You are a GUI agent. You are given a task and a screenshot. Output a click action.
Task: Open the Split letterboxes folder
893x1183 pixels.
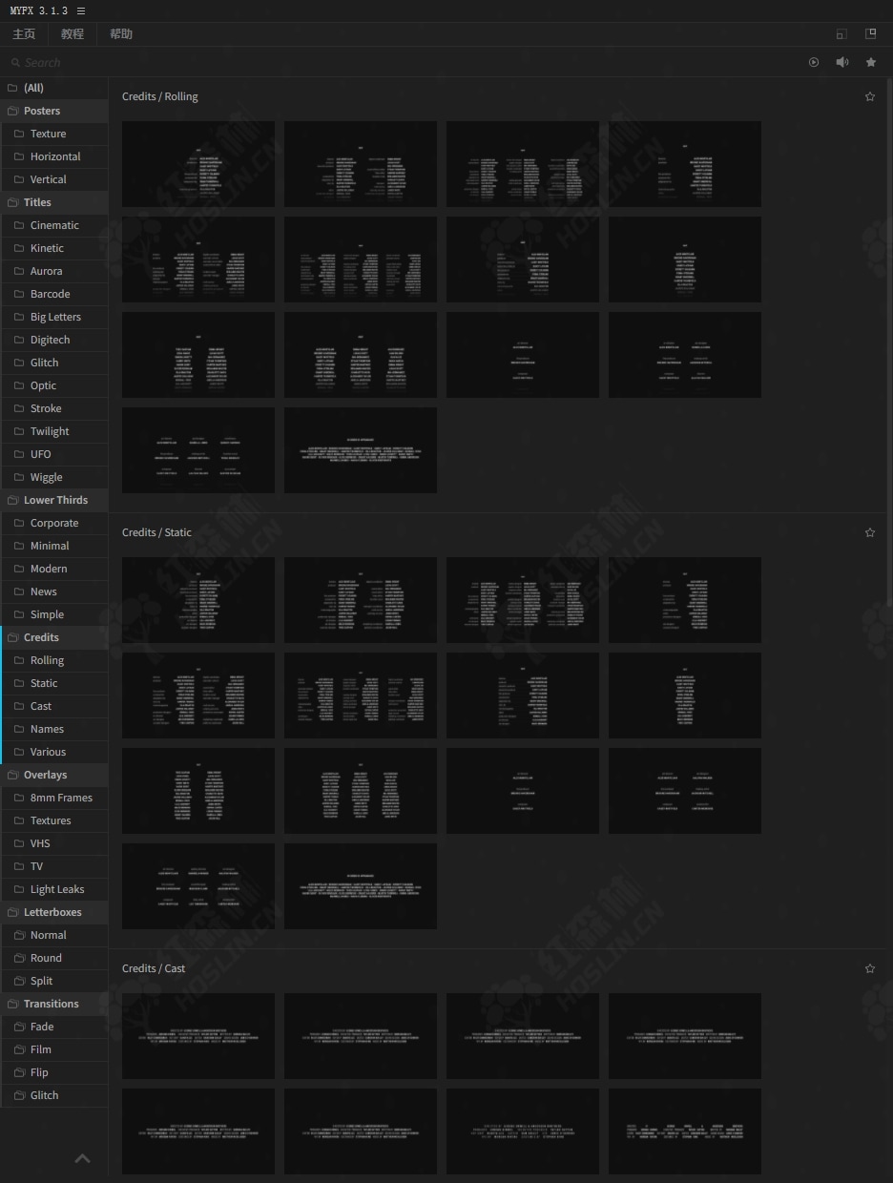click(x=54, y=981)
